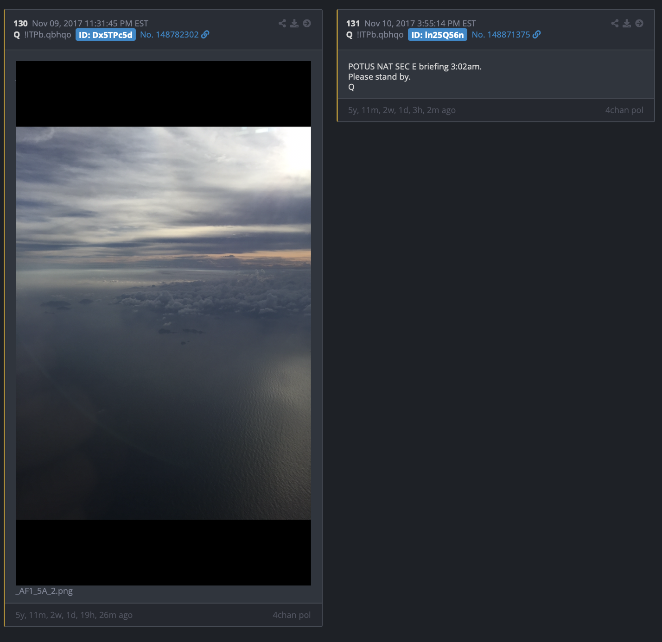The width and height of the screenshot is (662, 642).
Task: Click download icon on post 131
Action: [x=627, y=23]
